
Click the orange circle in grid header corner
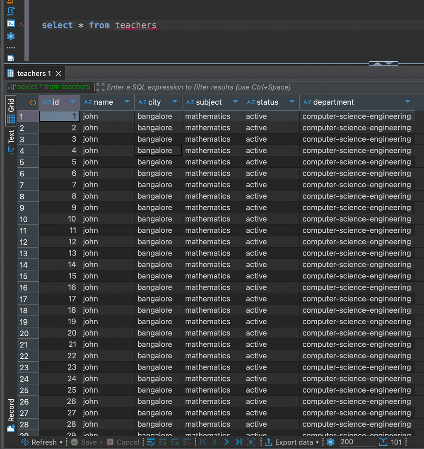point(33,102)
